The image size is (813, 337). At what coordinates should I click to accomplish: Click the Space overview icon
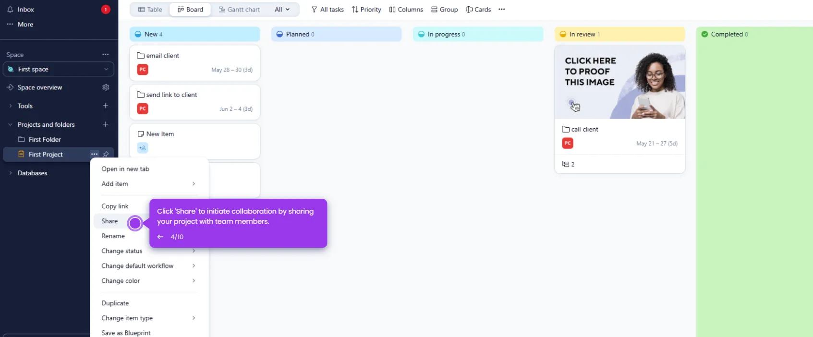tap(10, 87)
